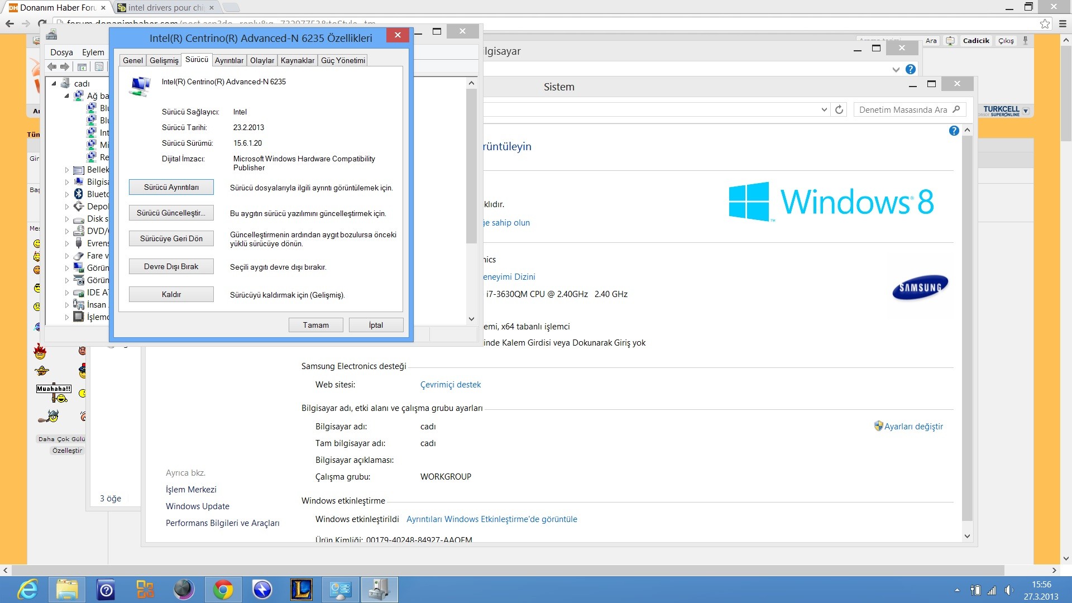Open the Güç Yönetimi tab

pos(343,60)
